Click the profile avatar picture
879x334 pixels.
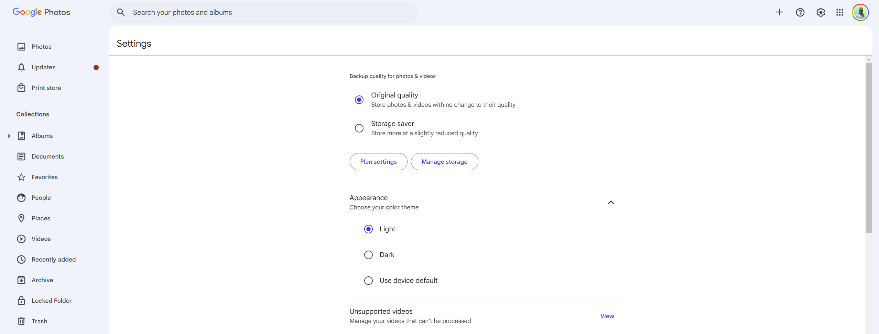[x=860, y=12]
